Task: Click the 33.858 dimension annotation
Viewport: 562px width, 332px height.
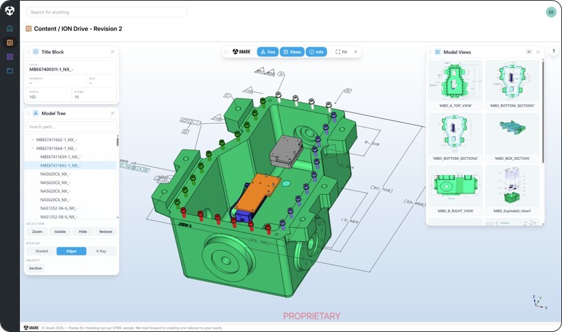Action: click(x=414, y=203)
